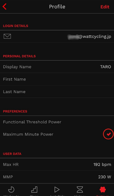The width and height of the screenshot is (114, 196).
Task: Open the MMP user data row
Action: 57,177
